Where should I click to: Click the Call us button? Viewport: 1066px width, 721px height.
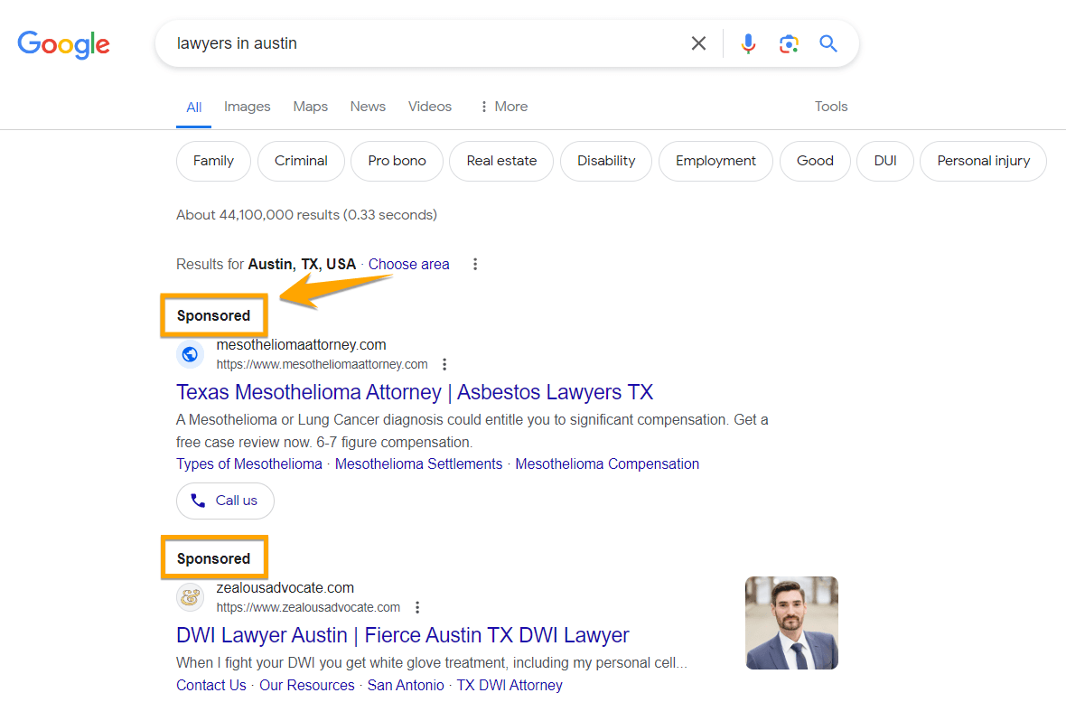click(x=225, y=501)
